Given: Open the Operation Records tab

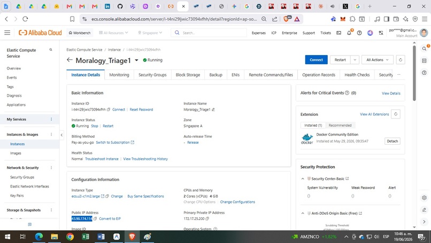Looking at the screenshot, I should [319, 75].
